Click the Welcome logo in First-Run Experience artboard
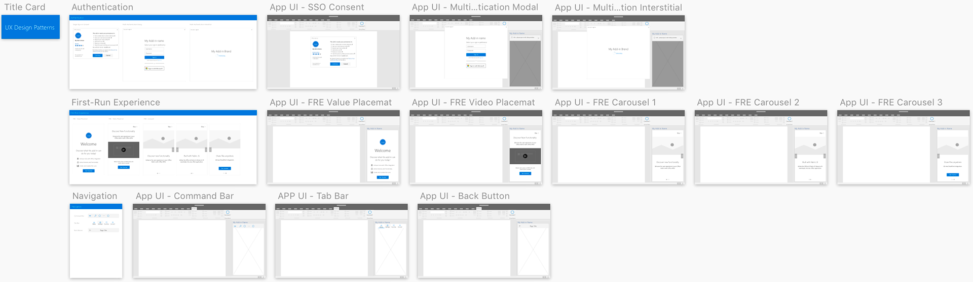Screen dimensions: 973x282 (x=89, y=135)
